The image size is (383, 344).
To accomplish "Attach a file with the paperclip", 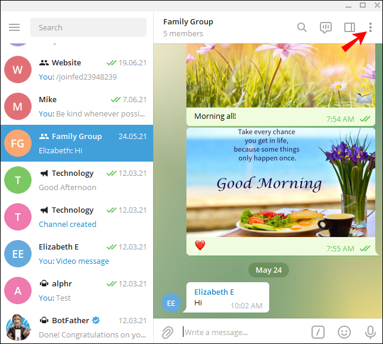I will tap(167, 332).
